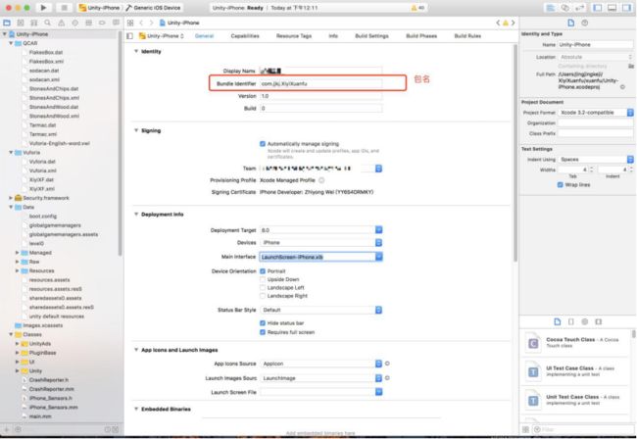Open the Main Interface dropdown
Image resolution: width=637 pixels, height=439 pixels.
[378, 257]
